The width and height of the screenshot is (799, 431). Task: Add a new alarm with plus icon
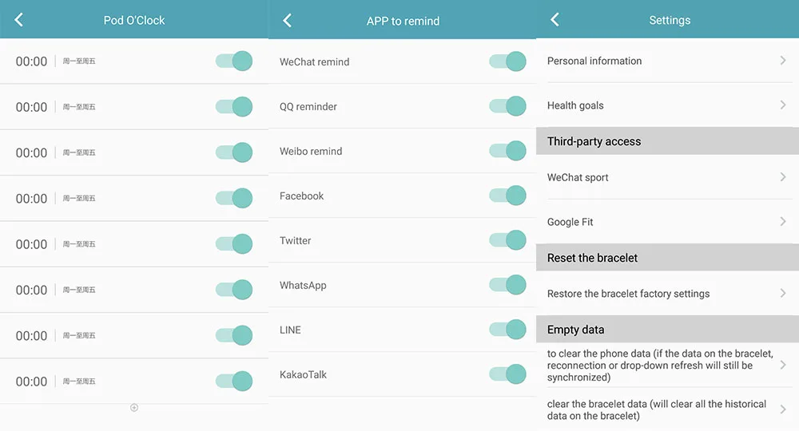click(x=134, y=408)
